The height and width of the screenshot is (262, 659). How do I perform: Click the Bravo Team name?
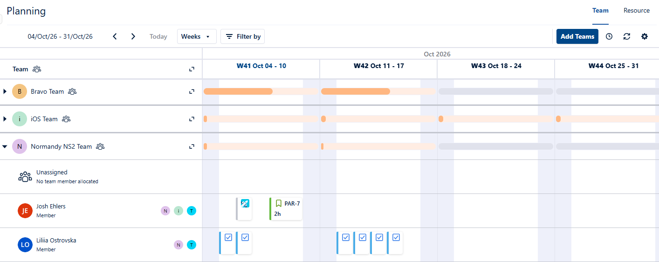tap(48, 91)
